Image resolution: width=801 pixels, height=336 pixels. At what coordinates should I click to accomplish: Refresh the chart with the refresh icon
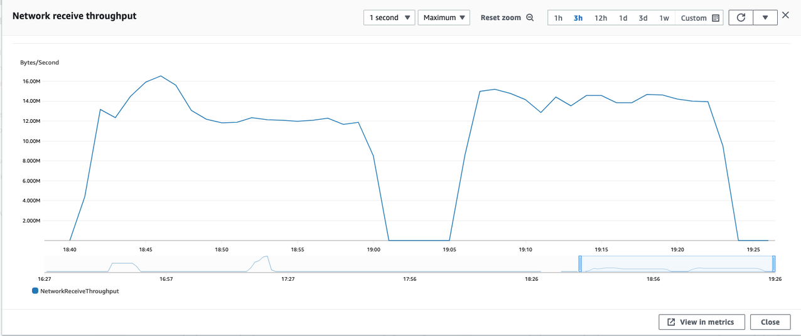tap(741, 18)
